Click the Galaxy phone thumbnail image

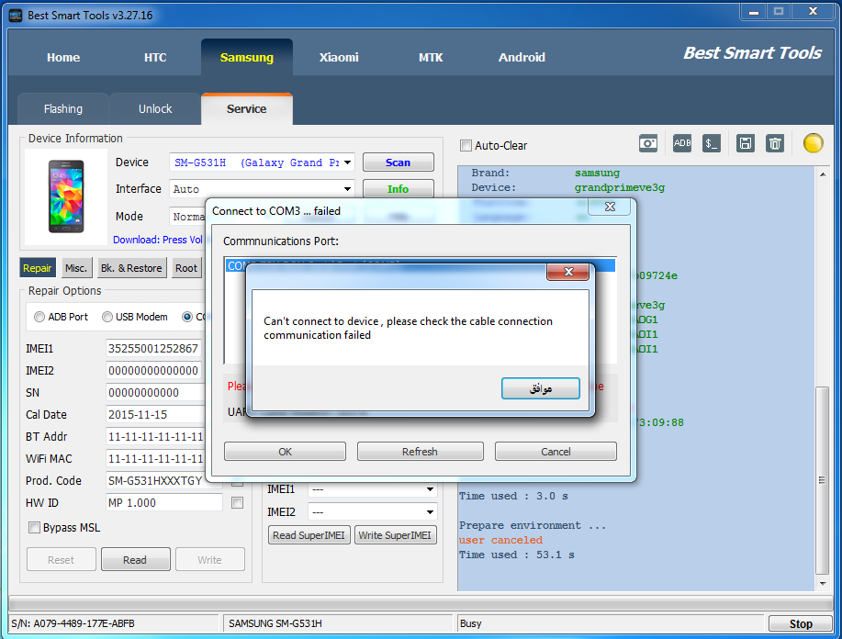point(66,196)
